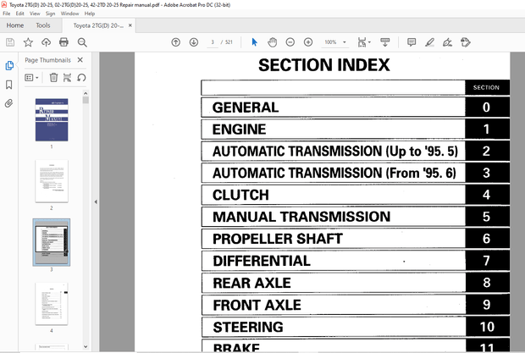Screen dimensions: 525x353
Task: Close the Page Thumbnails panel
Action: coord(80,60)
